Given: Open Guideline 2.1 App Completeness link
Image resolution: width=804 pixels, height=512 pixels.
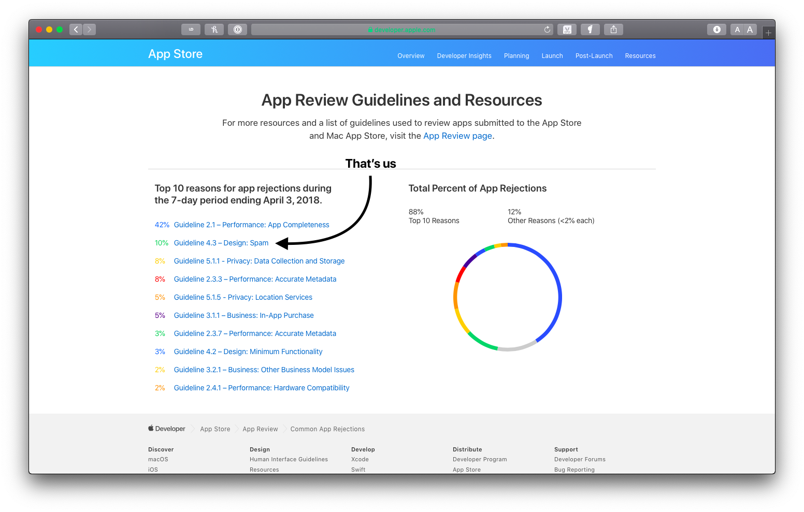Looking at the screenshot, I should [x=251, y=225].
